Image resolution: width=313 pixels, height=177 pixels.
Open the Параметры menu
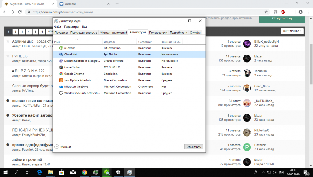point(71,27)
